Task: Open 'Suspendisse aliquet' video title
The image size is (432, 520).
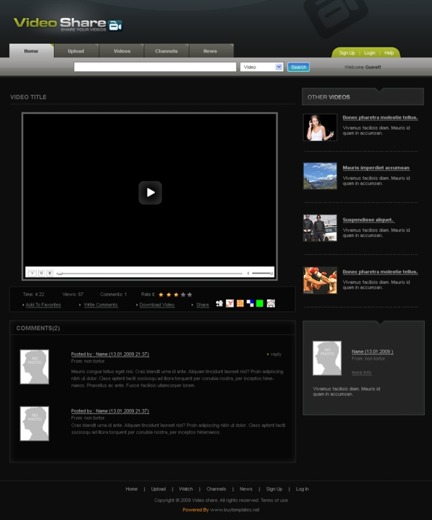Action: pos(368,220)
